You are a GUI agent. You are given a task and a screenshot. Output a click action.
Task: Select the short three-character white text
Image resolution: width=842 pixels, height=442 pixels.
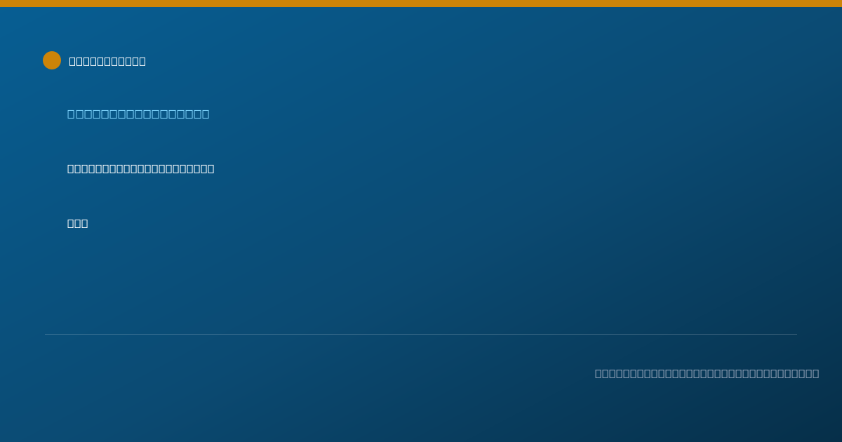[77, 223]
